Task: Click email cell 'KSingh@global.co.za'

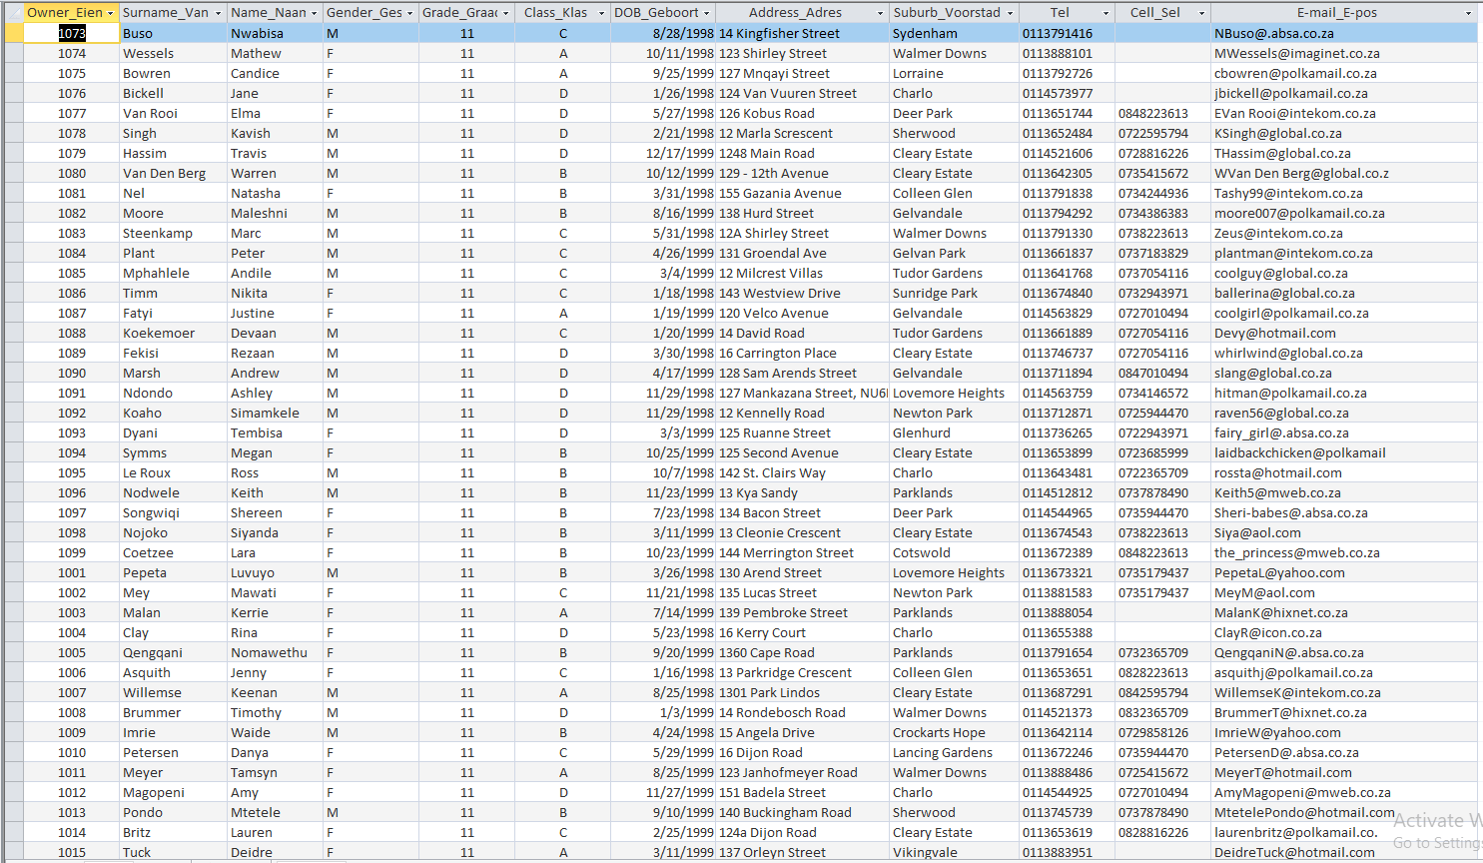Action: [x=1344, y=133]
